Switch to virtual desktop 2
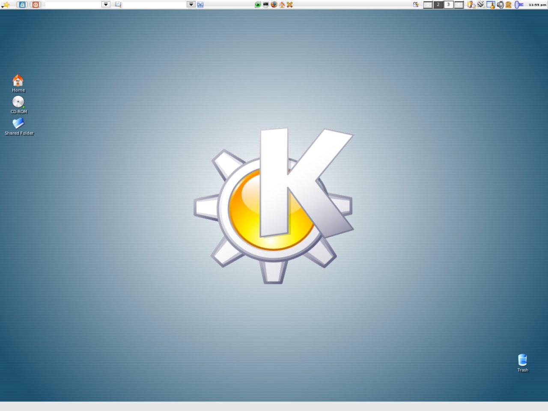548x411 pixels. pyautogui.click(x=438, y=5)
